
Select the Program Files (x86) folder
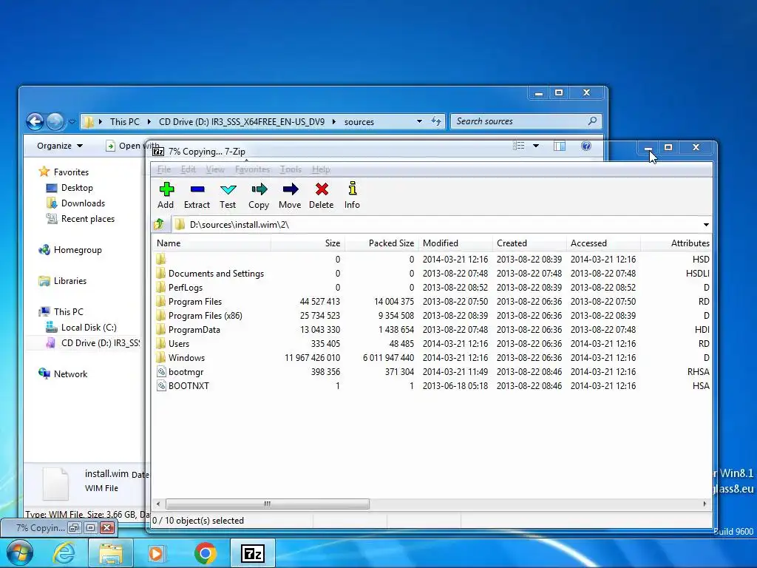(432, 315)
